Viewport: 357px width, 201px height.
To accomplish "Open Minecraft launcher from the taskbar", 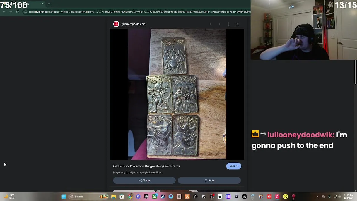I will (179, 197).
